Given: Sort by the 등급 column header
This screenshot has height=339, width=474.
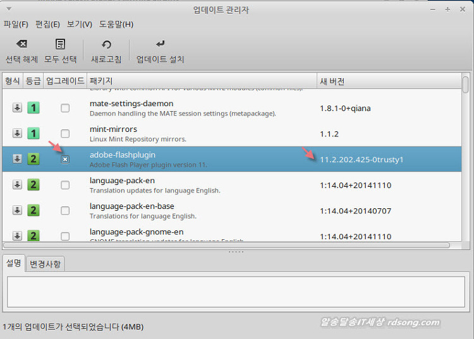Looking at the screenshot, I should point(33,81).
